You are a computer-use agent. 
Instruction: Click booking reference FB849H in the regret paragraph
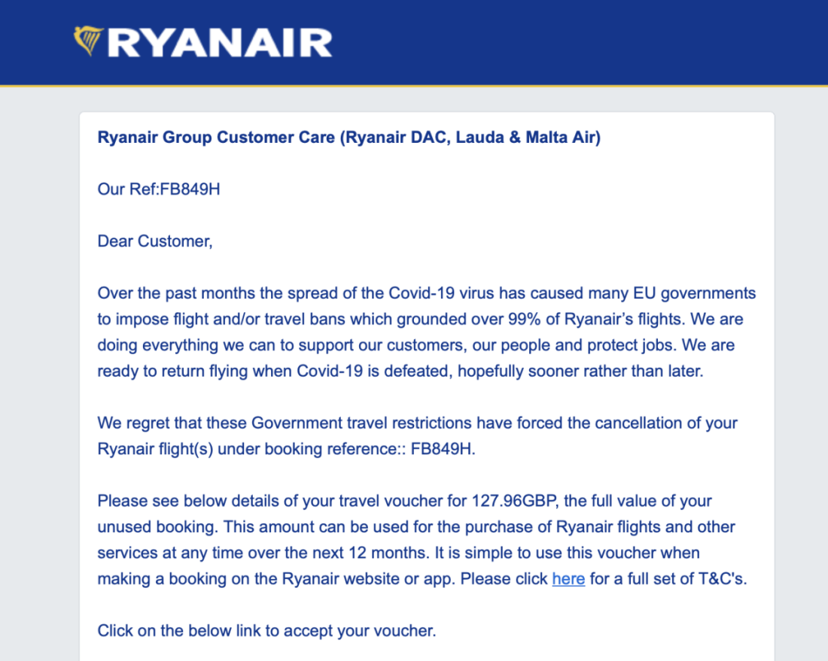(443, 449)
